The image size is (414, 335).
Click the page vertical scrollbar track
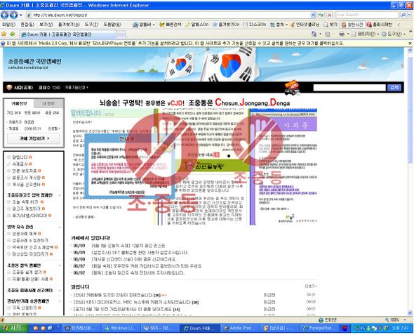[410, 185]
